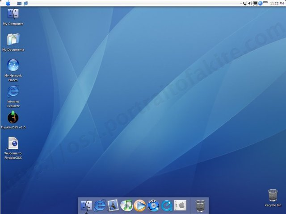The width and height of the screenshot is (286, 214).
Task: Click the Show Desktop quick launch icon
Action: tap(19, 3)
